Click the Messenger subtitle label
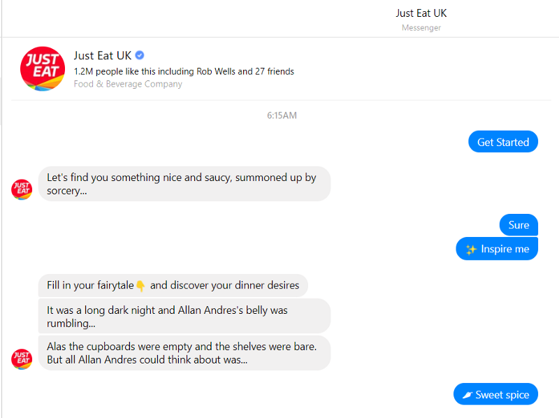559x418 pixels. point(421,28)
